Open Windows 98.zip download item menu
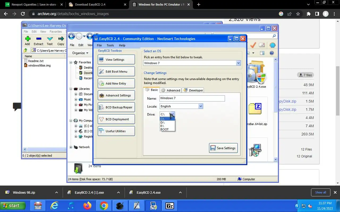Screen dimensions: 340x212 pos(56,193)
